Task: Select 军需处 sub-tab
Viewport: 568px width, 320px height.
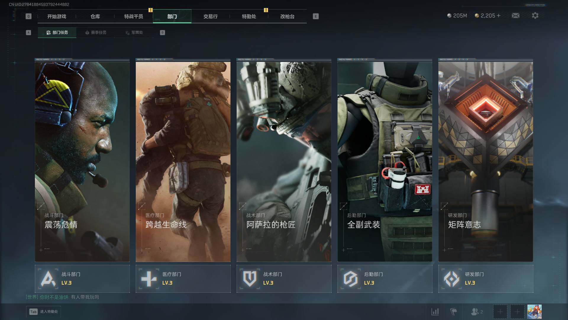Action: coord(134,33)
